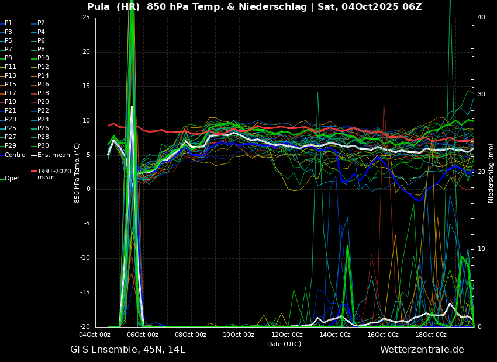The image size is (497, 362).
Task: Select the Oper legend entry
Action: [x=12, y=179]
